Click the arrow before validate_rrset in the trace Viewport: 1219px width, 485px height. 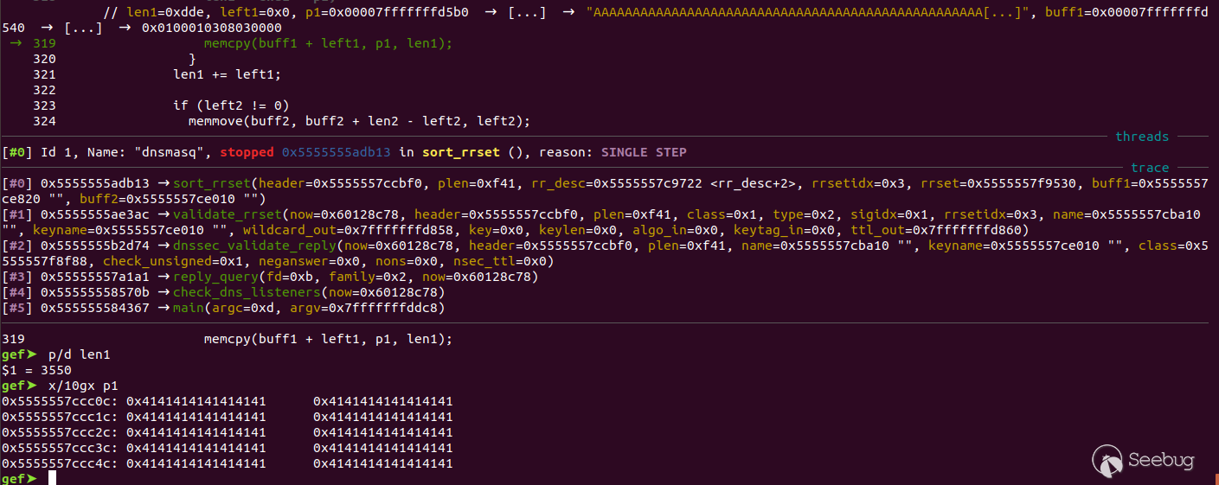(x=164, y=214)
